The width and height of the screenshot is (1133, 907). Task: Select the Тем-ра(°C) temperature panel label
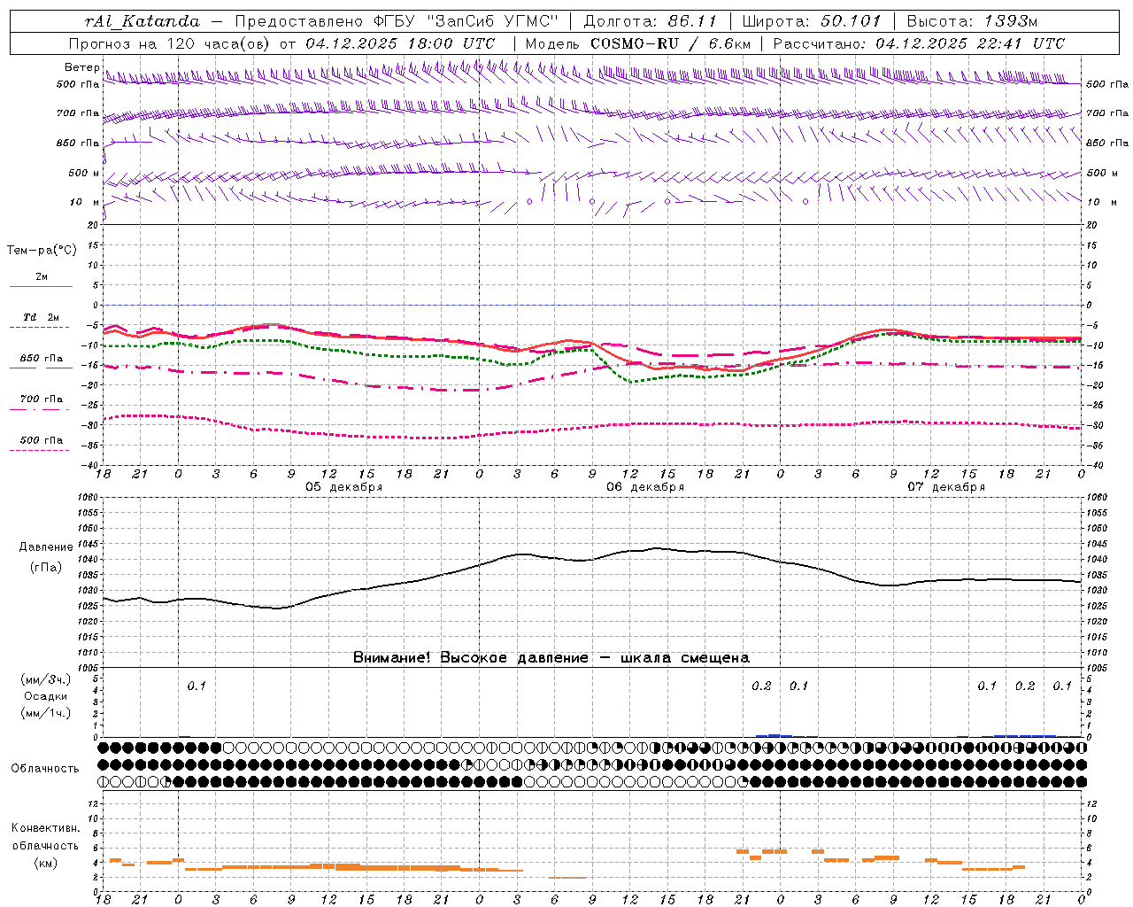(x=42, y=251)
